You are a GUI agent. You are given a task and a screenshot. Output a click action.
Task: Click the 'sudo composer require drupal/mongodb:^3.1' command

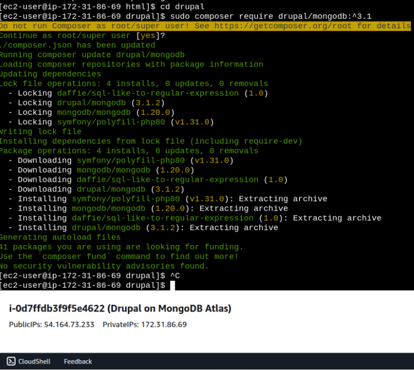[x=271, y=16]
